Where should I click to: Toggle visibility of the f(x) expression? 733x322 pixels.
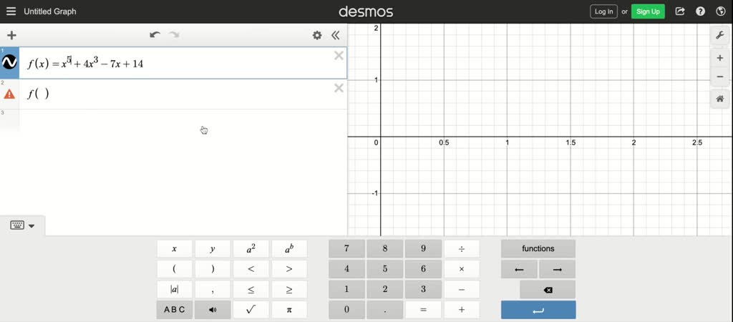10,63
